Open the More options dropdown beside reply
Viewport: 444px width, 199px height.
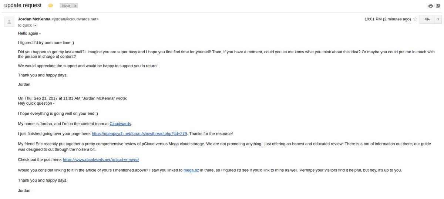pyautogui.click(x=438, y=19)
